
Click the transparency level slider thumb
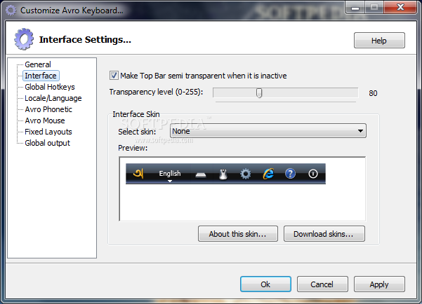pos(259,93)
